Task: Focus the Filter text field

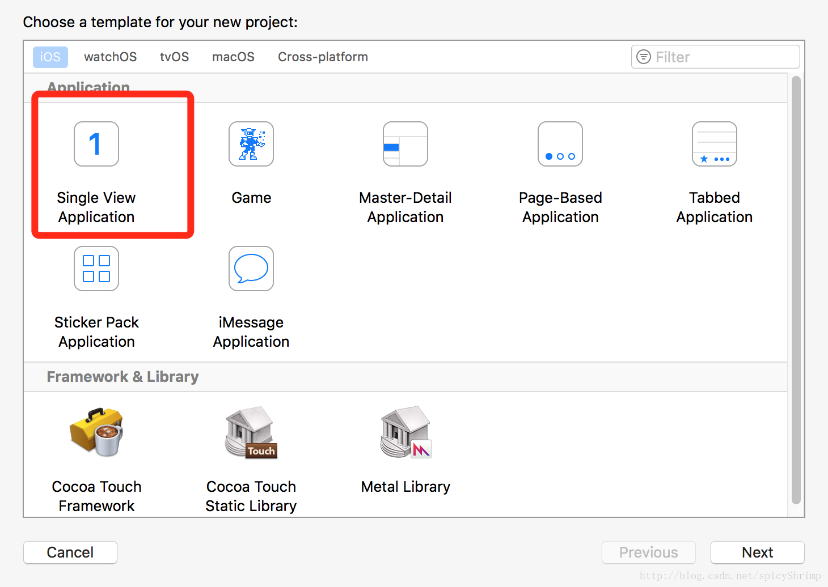Action: point(716,57)
